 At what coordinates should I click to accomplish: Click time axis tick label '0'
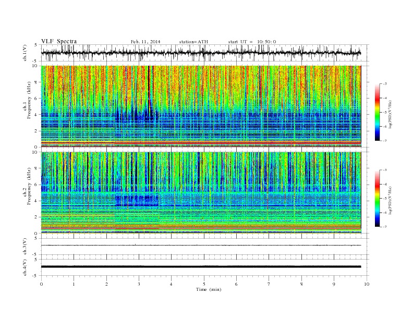(41, 284)
